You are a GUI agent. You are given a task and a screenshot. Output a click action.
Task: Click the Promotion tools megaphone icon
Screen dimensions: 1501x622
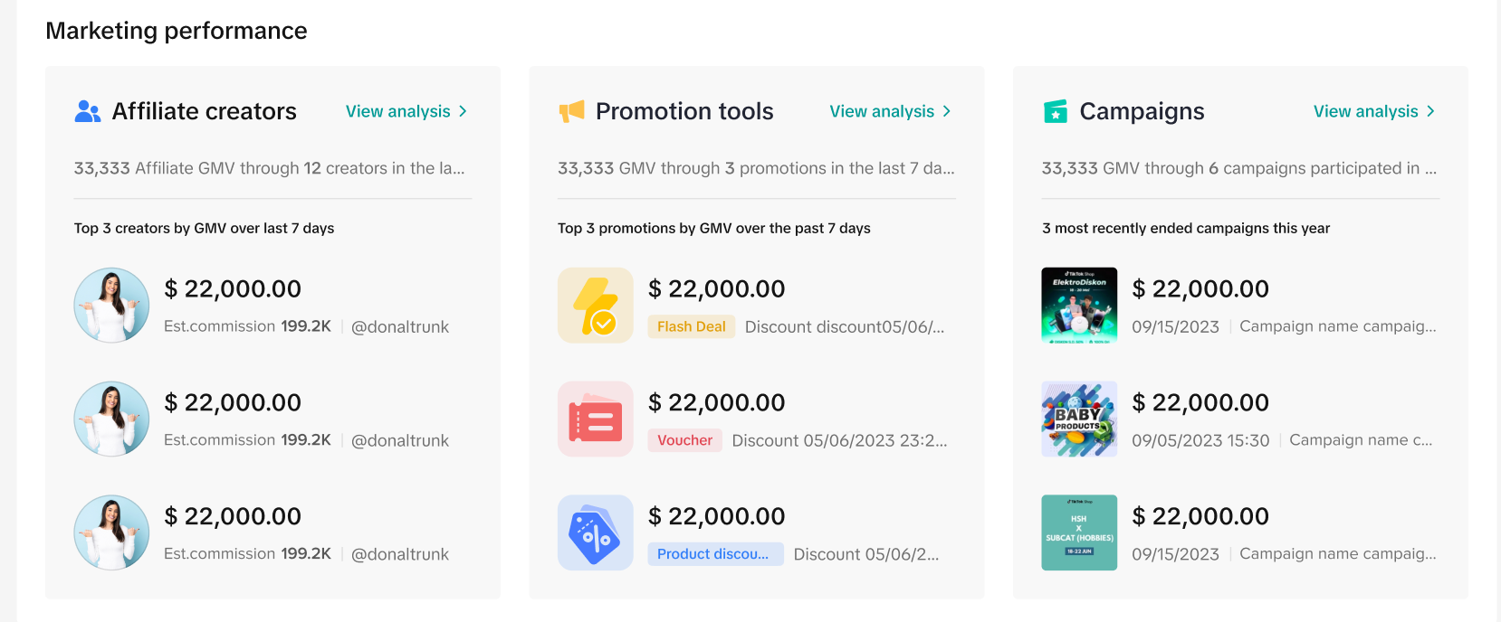pyautogui.click(x=572, y=111)
